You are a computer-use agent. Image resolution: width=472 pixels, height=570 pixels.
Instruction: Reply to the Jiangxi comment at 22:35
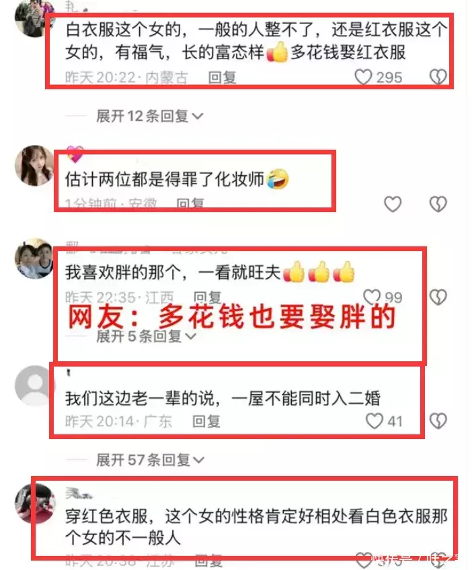(207, 297)
